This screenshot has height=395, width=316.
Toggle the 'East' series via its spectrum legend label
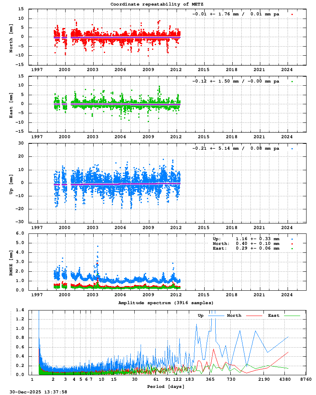(x=275, y=315)
